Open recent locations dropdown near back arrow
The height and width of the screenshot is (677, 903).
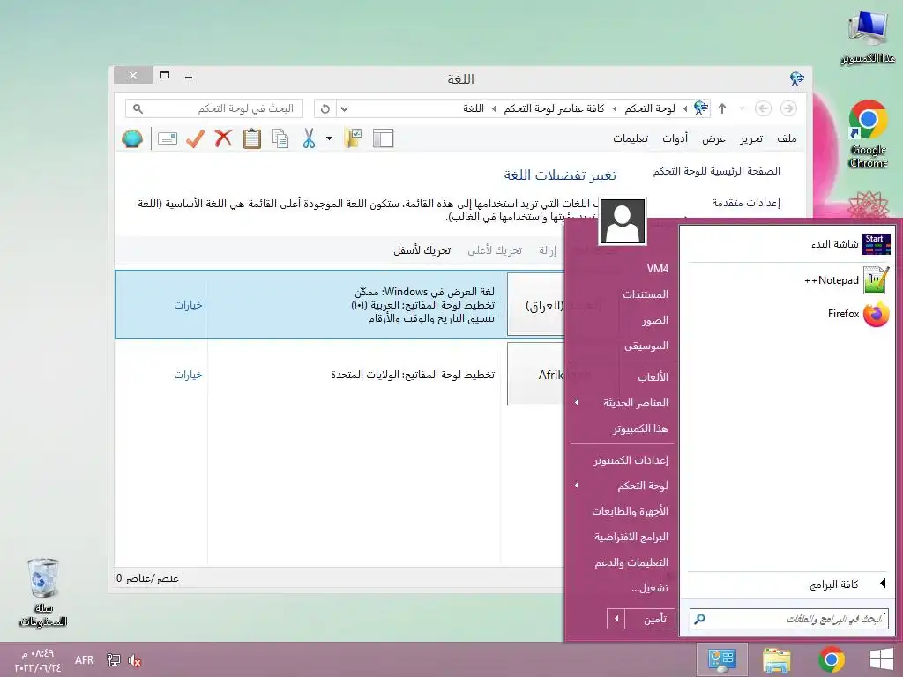(x=742, y=108)
